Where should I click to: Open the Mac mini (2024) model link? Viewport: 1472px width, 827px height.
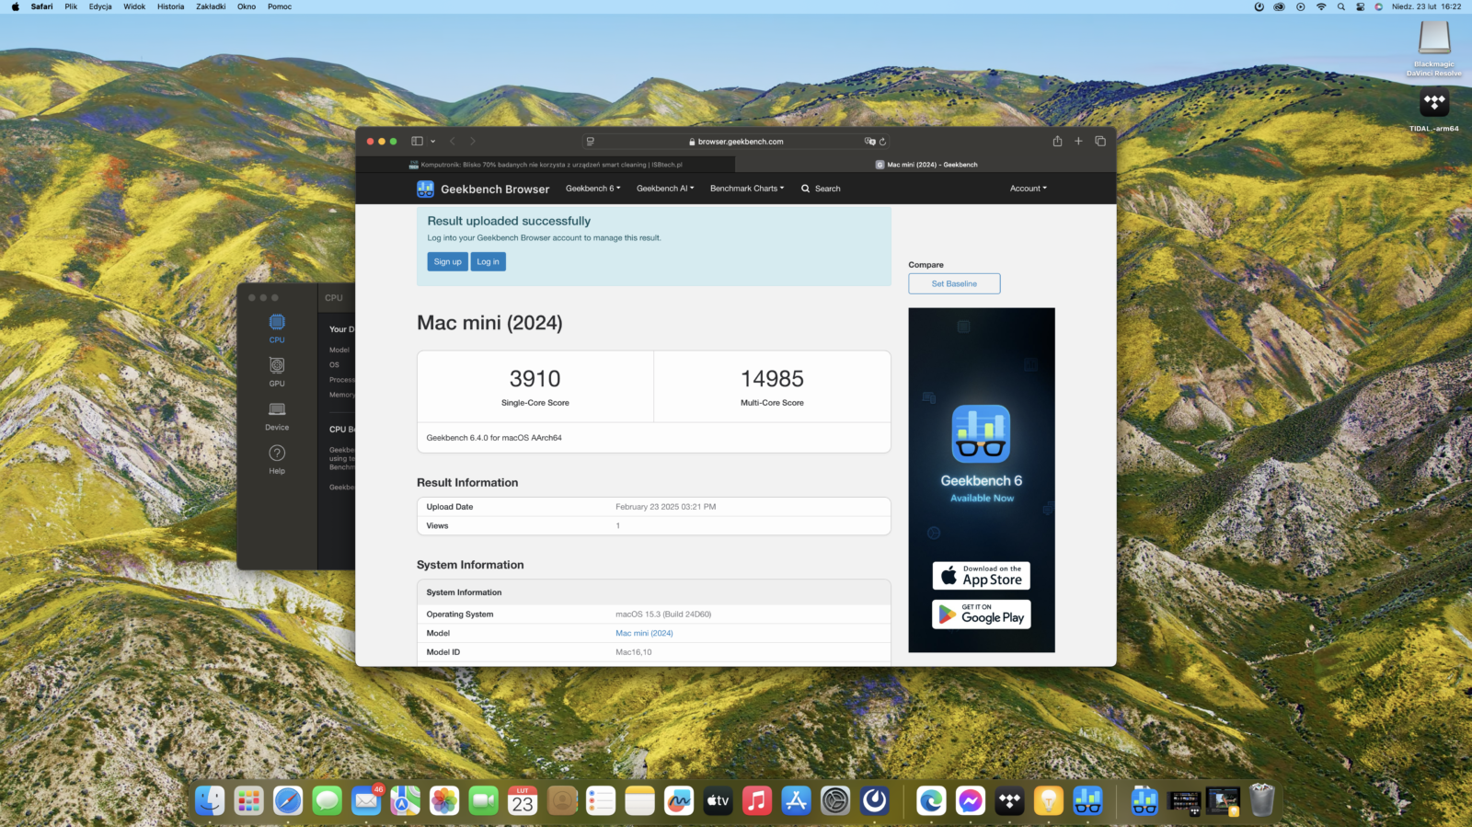[644, 633]
